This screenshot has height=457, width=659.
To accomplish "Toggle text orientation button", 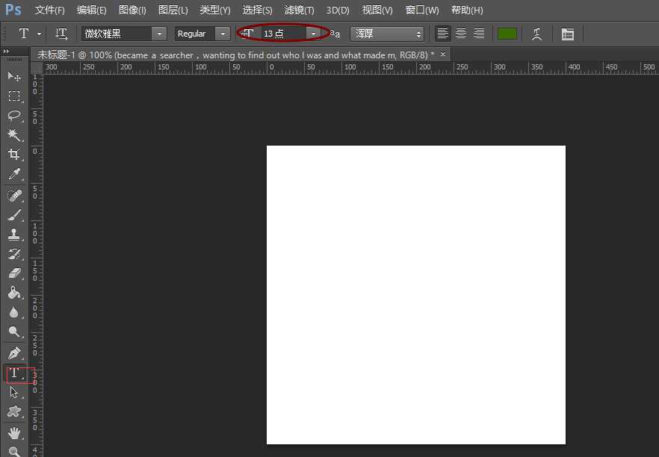I will click(x=62, y=34).
